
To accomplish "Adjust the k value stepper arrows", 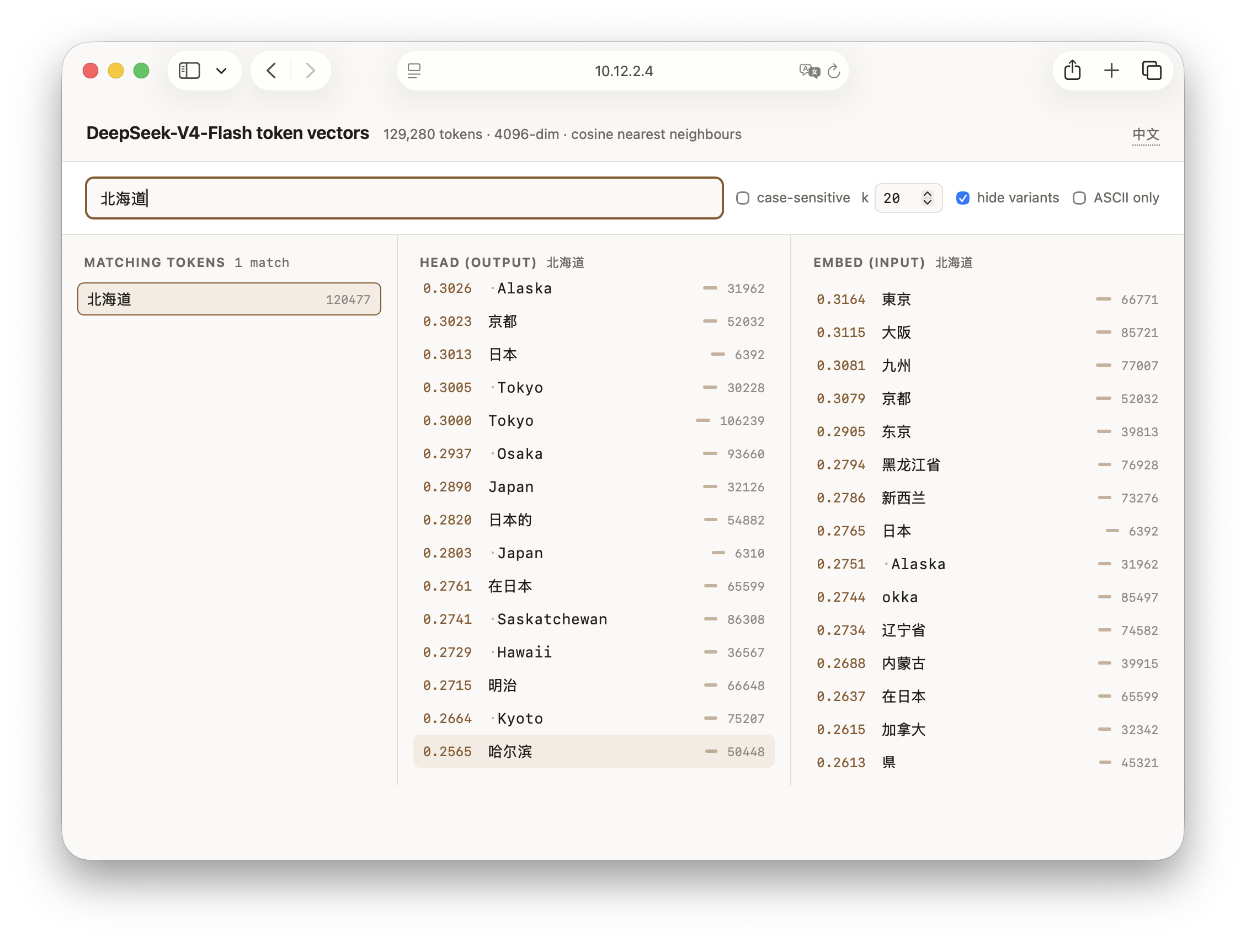I will coord(927,198).
